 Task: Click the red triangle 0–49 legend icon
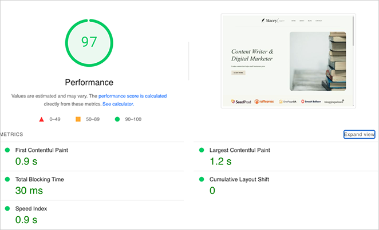[41, 120]
